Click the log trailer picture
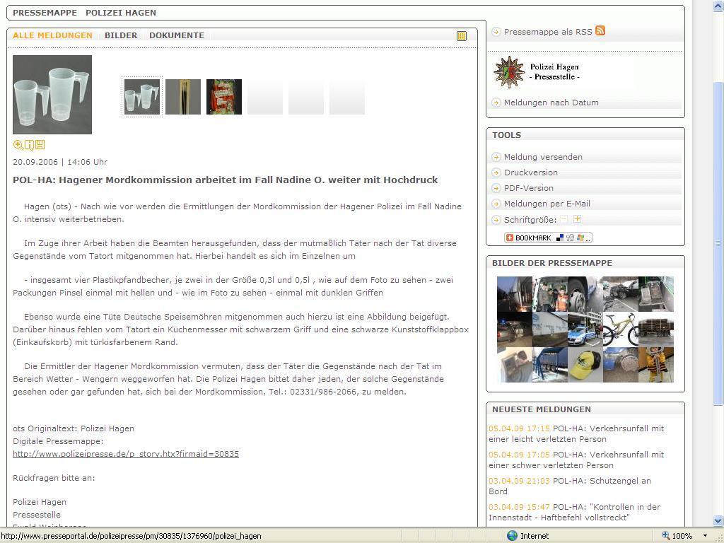This screenshot has height=543, width=724. pos(656,329)
